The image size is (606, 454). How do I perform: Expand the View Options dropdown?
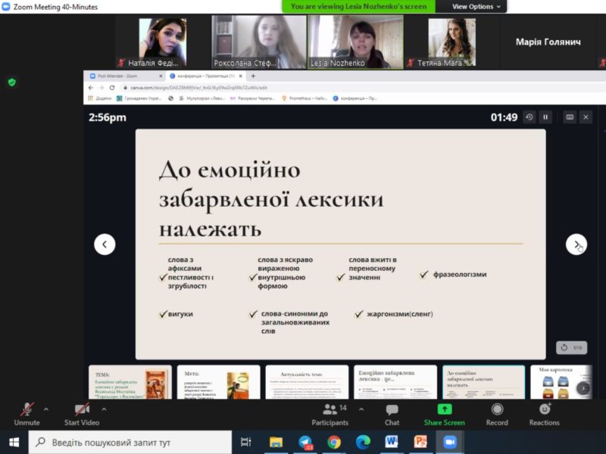[476, 6]
